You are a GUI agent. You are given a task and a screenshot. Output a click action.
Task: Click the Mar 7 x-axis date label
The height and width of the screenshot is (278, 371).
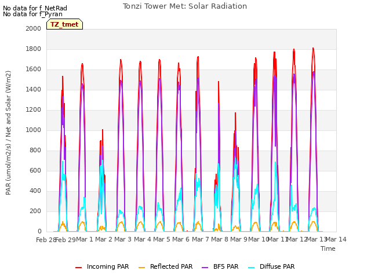point(201,239)
